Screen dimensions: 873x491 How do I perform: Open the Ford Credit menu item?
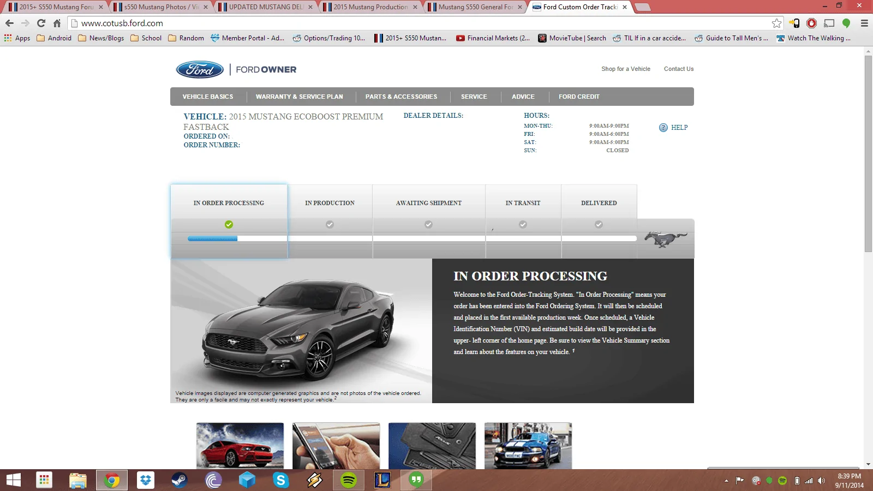click(x=579, y=97)
